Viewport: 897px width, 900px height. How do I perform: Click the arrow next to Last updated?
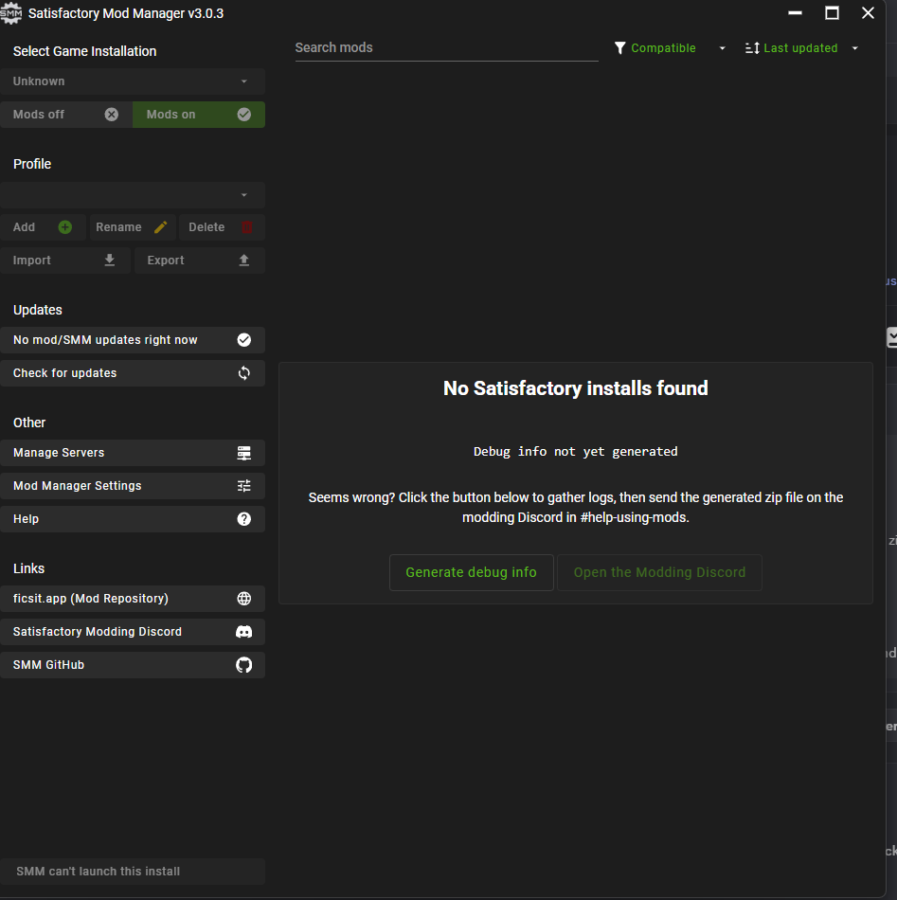pyautogui.click(x=854, y=48)
